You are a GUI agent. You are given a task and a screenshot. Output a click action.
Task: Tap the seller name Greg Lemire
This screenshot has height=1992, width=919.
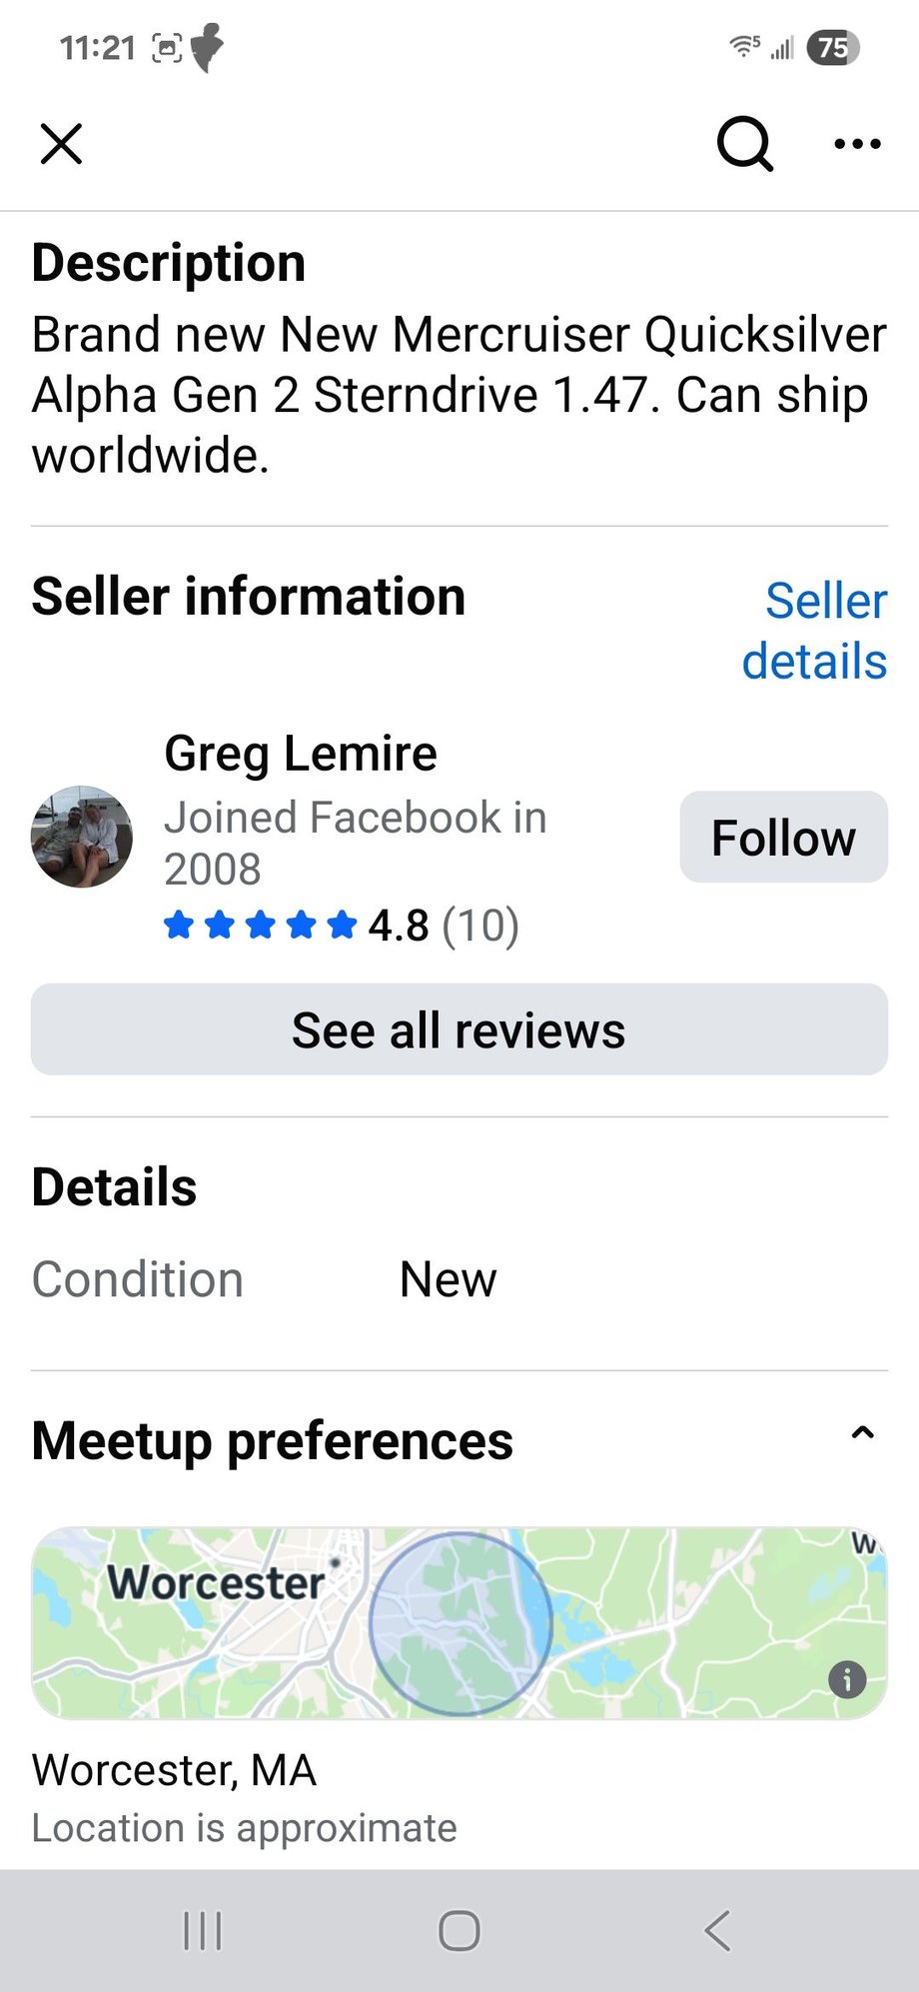pos(301,754)
